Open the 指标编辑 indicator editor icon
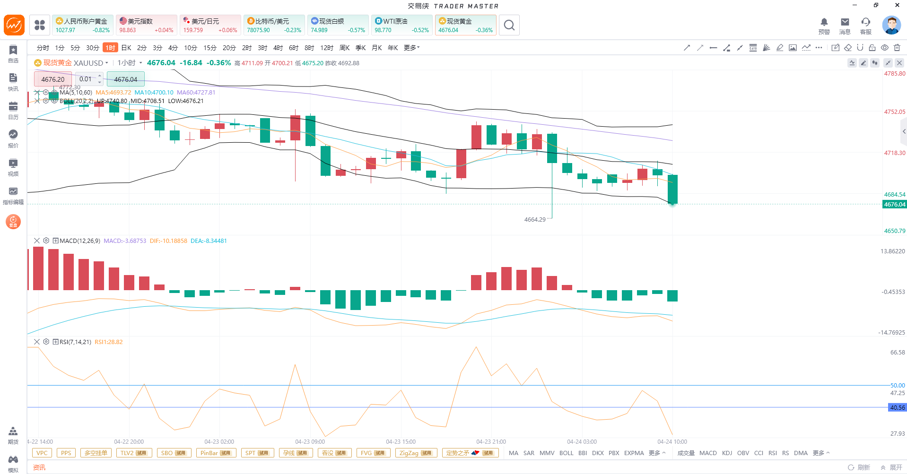The image size is (907, 474). (x=13, y=196)
